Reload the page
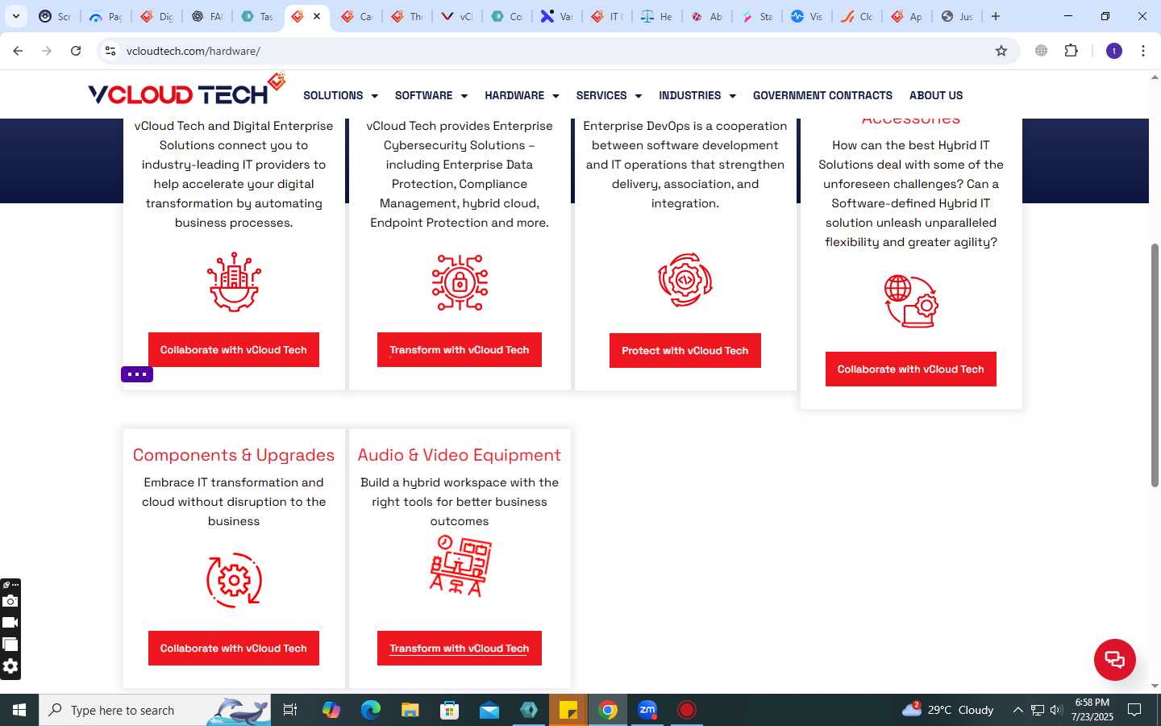 76,51
